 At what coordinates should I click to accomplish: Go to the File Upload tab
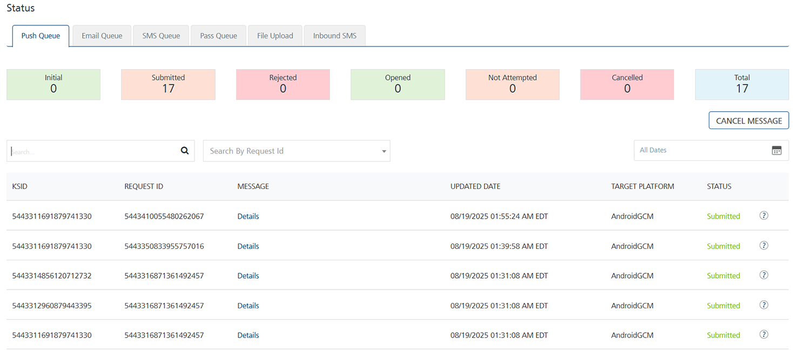point(275,36)
